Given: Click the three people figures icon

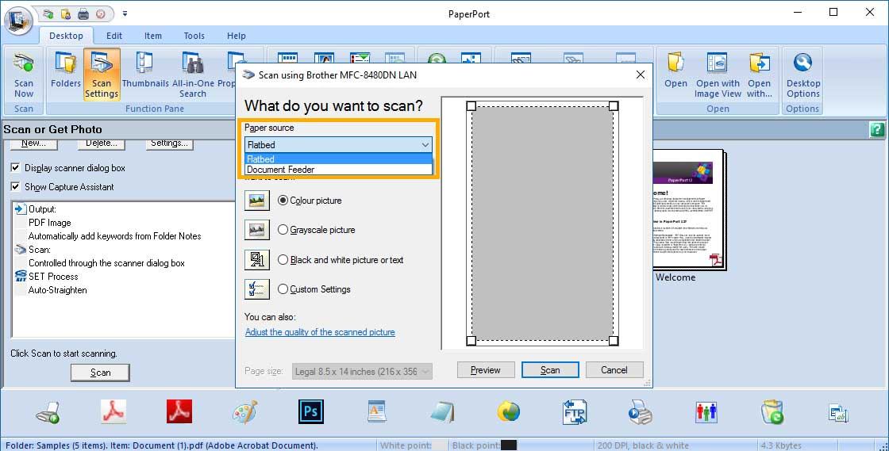Looking at the screenshot, I should click(x=706, y=412).
